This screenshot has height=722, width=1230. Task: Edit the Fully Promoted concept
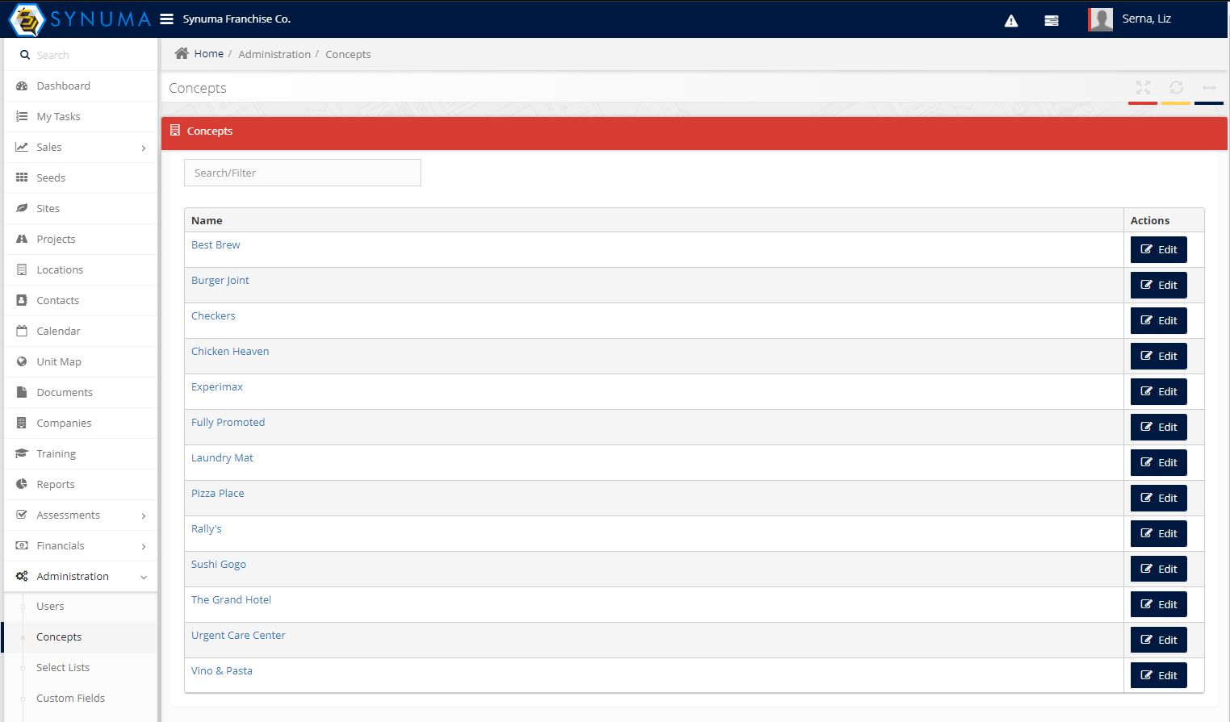point(1158,427)
